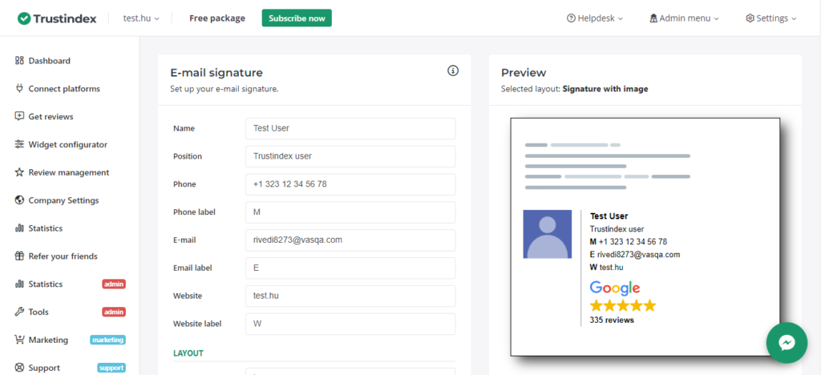
Task: Click the Dashboard sidebar icon
Action: coord(19,61)
